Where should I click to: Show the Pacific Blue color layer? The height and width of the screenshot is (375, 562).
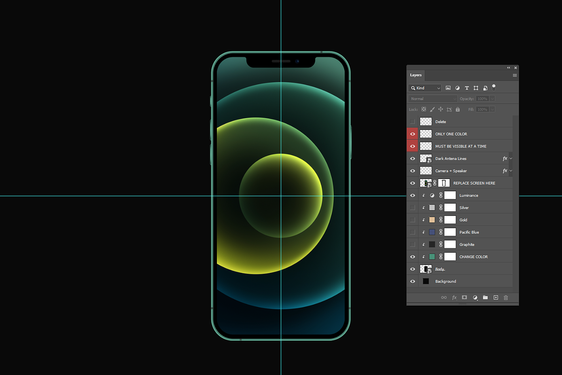click(x=413, y=232)
